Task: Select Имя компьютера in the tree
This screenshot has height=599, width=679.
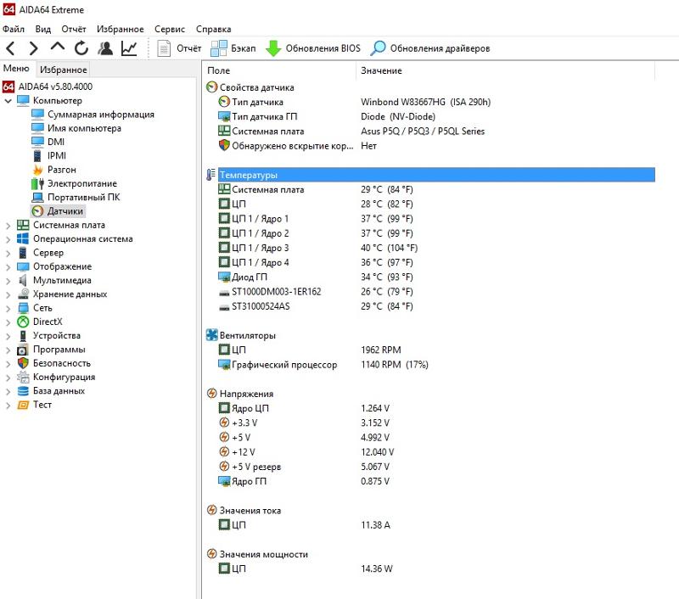Action: [76, 128]
